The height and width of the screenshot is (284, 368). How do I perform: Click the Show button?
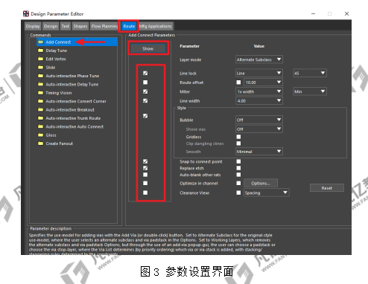click(148, 48)
